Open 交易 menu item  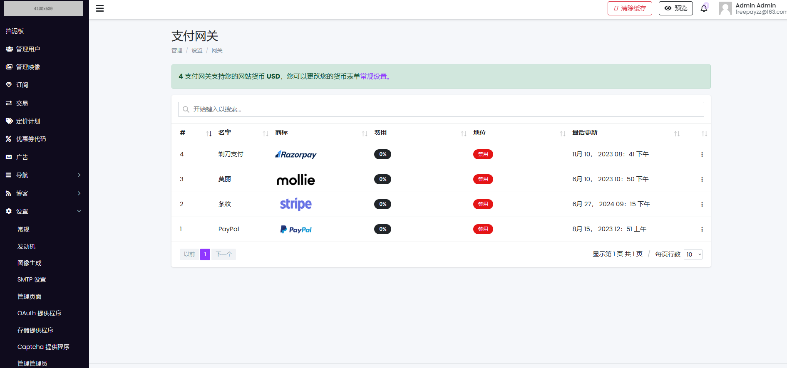(x=22, y=103)
